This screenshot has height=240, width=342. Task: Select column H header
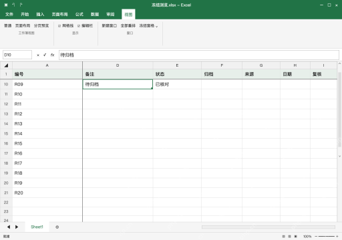click(295, 65)
